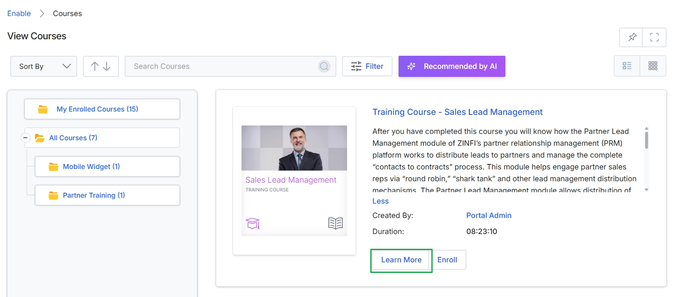Click the open book icon on course card

336,223
